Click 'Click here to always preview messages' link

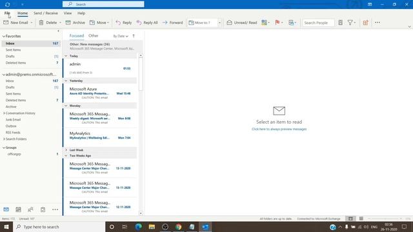pyautogui.click(x=279, y=129)
